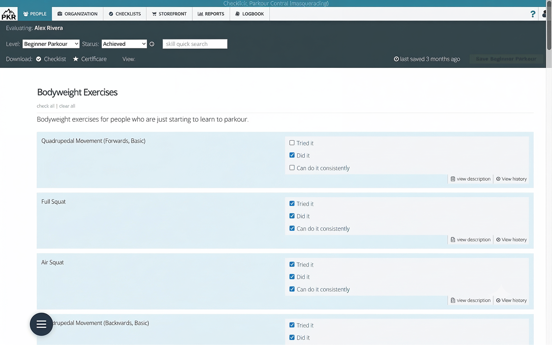Click the PKR logo icon
552x345 pixels.
[9, 14]
